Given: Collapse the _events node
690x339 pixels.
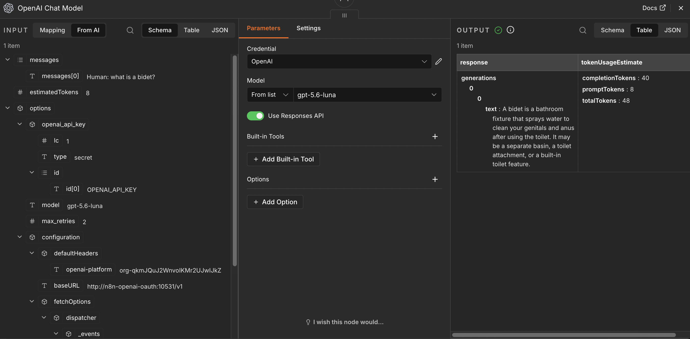Looking at the screenshot, I should (x=56, y=334).
